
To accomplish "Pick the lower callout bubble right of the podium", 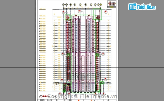I will click(106, 79).
